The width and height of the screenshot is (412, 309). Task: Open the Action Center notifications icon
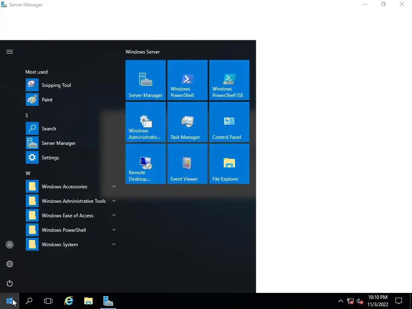coord(399,301)
